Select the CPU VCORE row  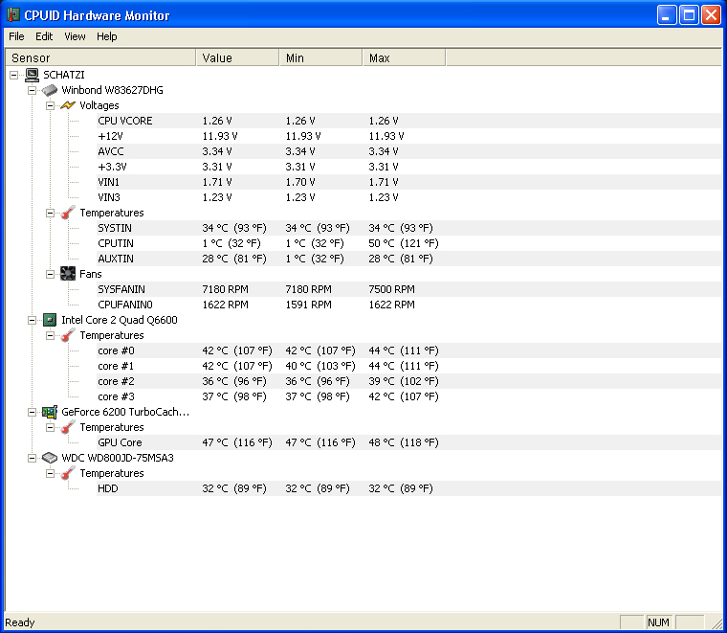pyautogui.click(x=409, y=121)
